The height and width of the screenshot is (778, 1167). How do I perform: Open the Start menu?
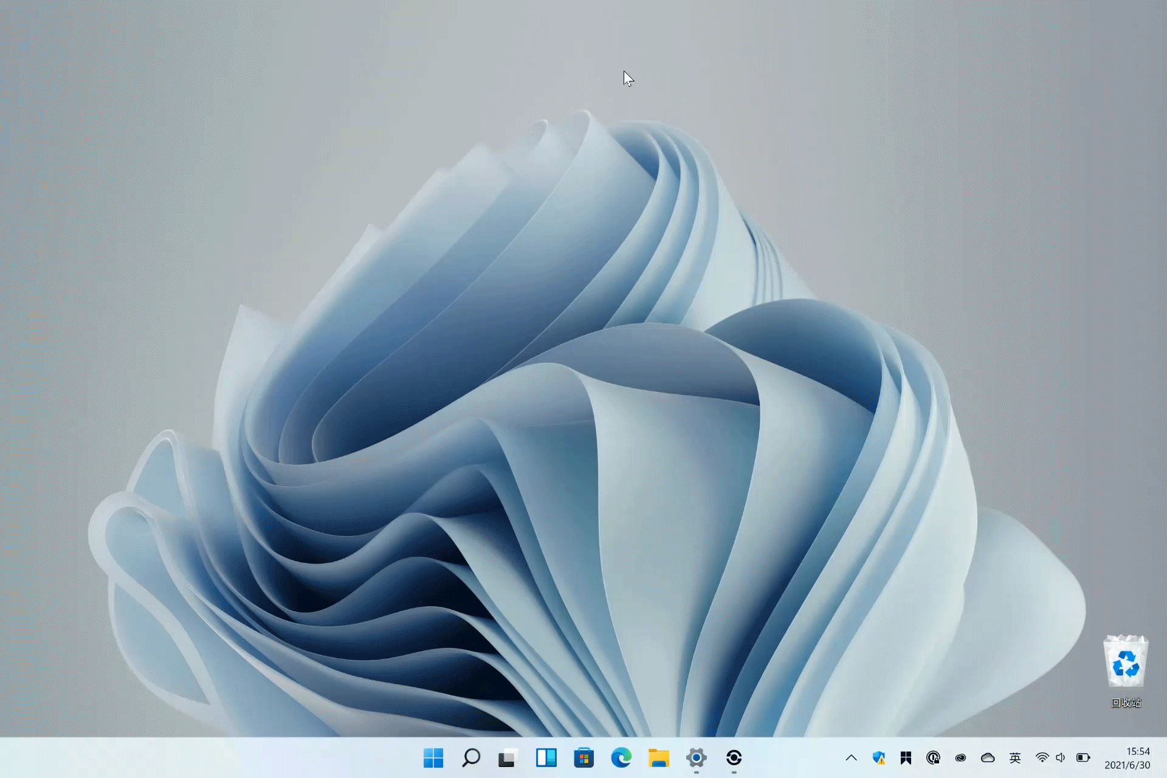433,758
